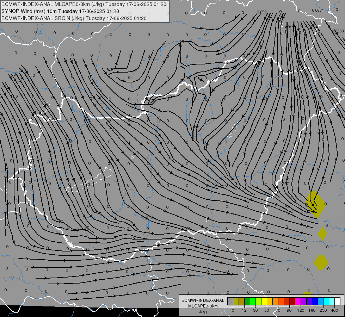Select the white legend color swatch
The image size is (345, 317).
pos(338,301)
